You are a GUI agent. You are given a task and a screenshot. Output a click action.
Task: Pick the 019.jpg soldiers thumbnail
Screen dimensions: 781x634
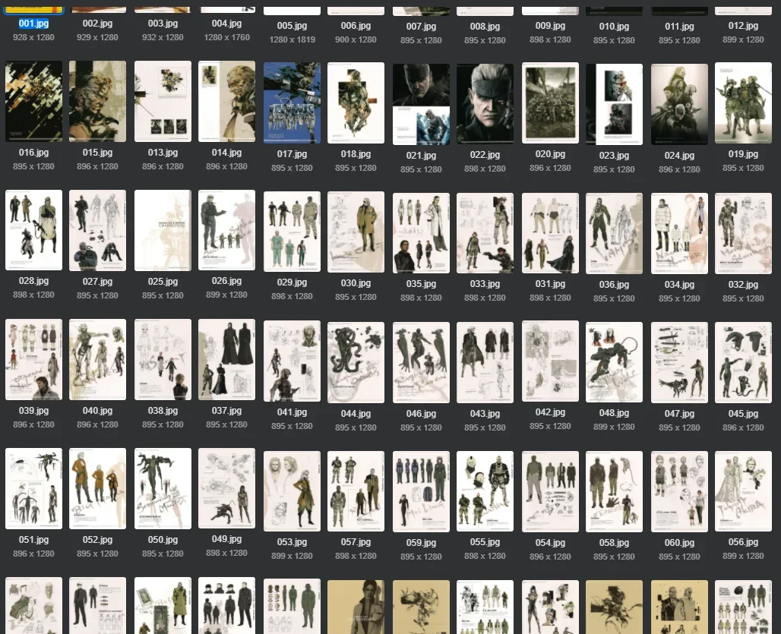(743, 103)
